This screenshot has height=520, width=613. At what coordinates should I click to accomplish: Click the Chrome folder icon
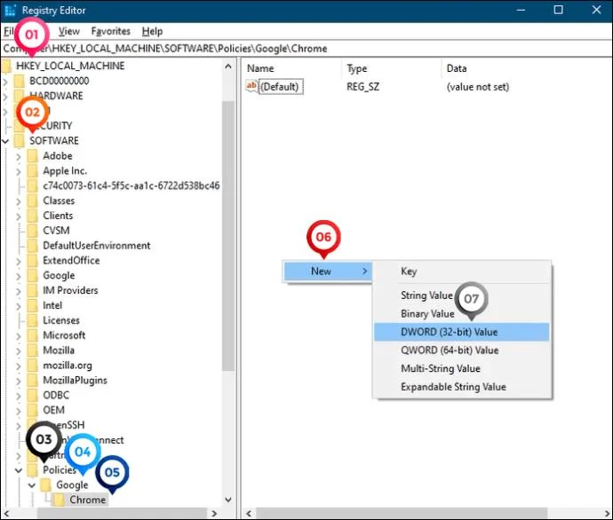(59, 500)
